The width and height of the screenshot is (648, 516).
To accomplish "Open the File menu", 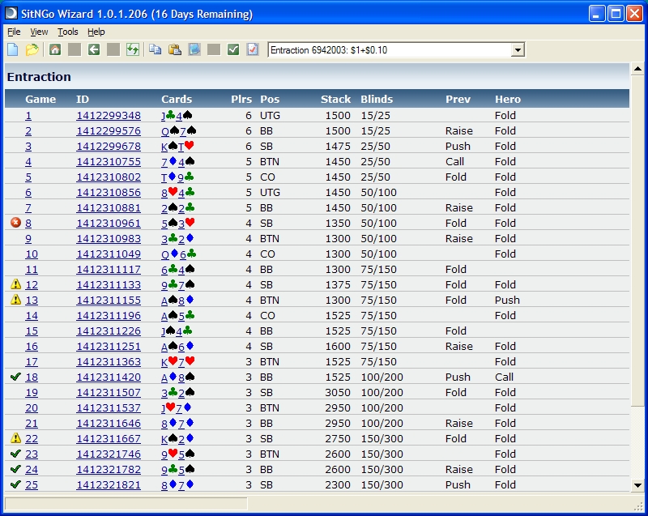I will pos(14,32).
